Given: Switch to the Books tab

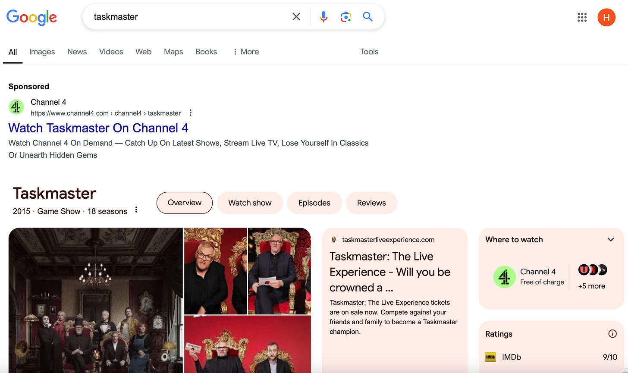Looking at the screenshot, I should (206, 52).
